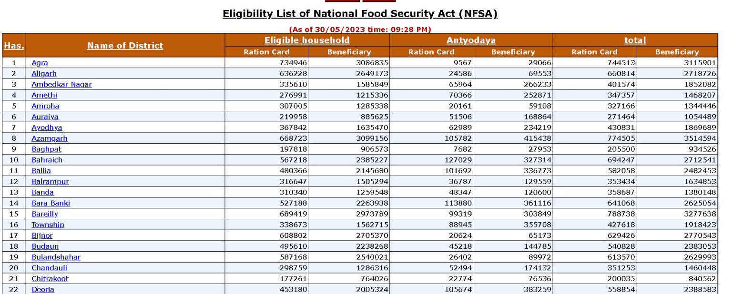Open the Bijnor district page

click(x=42, y=235)
